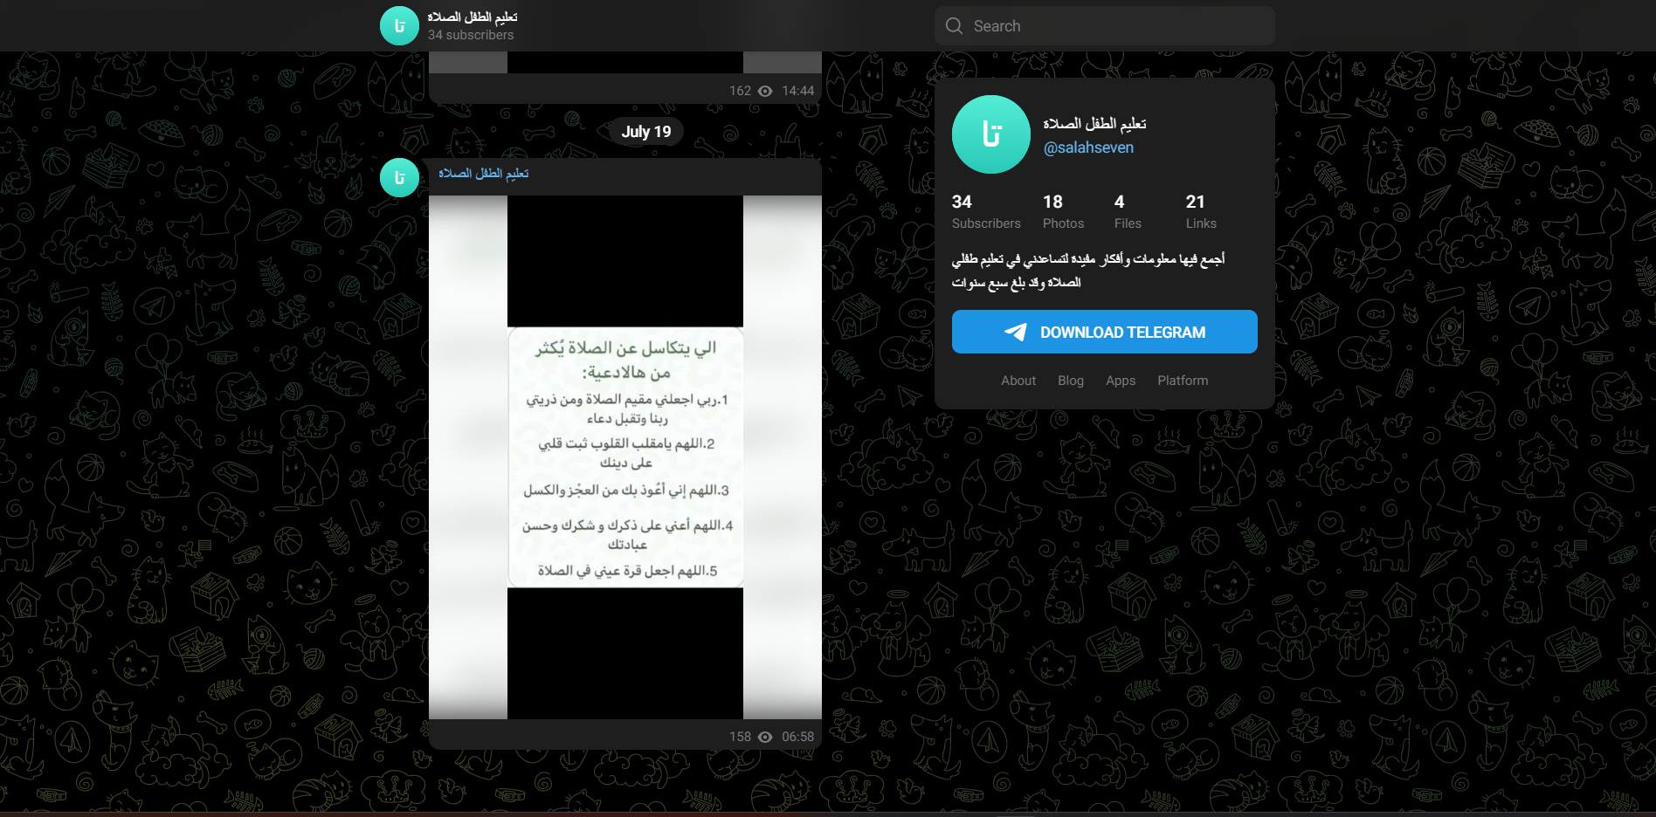Click the large channel avatar in info card
This screenshot has height=817, width=1656.
[x=991, y=134]
